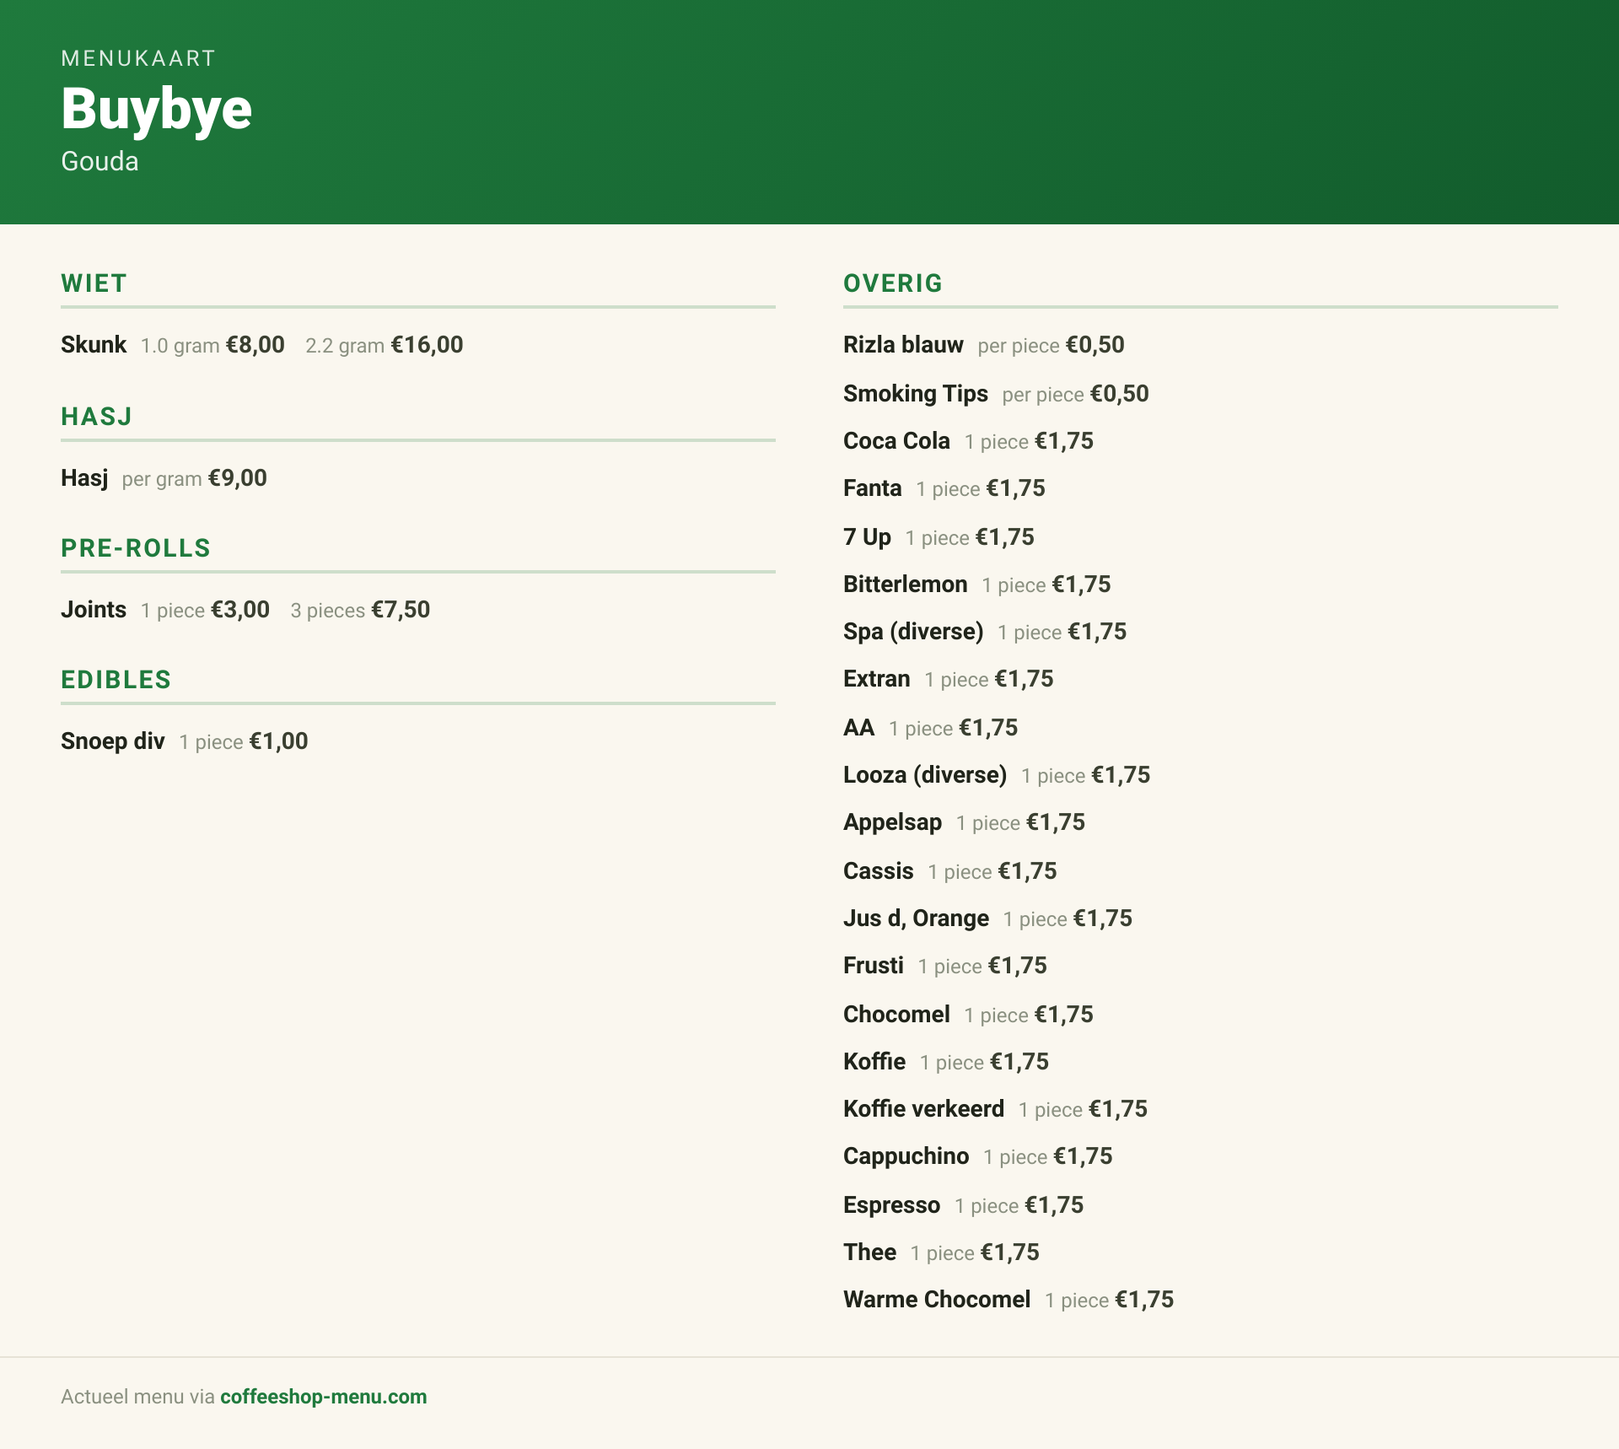The width and height of the screenshot is (1619, 1449).
Task: Click the 7 Up item
Action: tap(867, 537)
